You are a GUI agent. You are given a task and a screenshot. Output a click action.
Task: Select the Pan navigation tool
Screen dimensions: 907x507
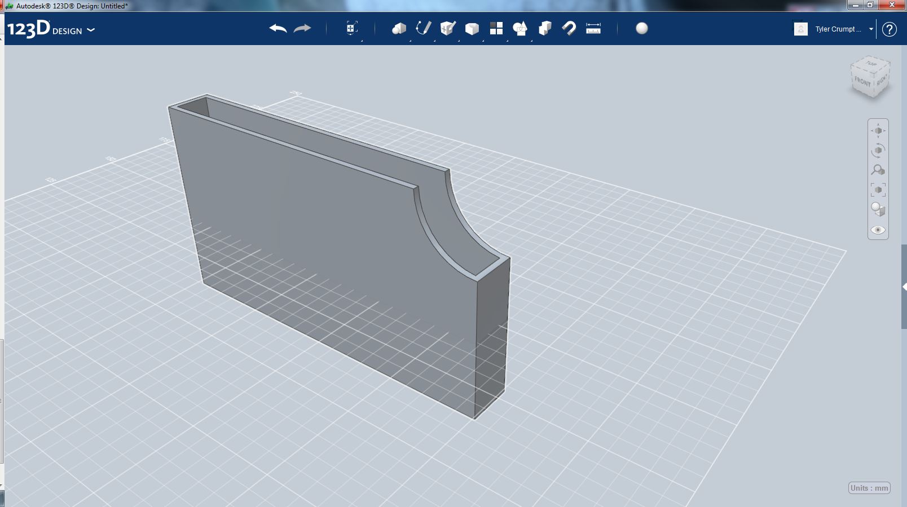(878, 131)
